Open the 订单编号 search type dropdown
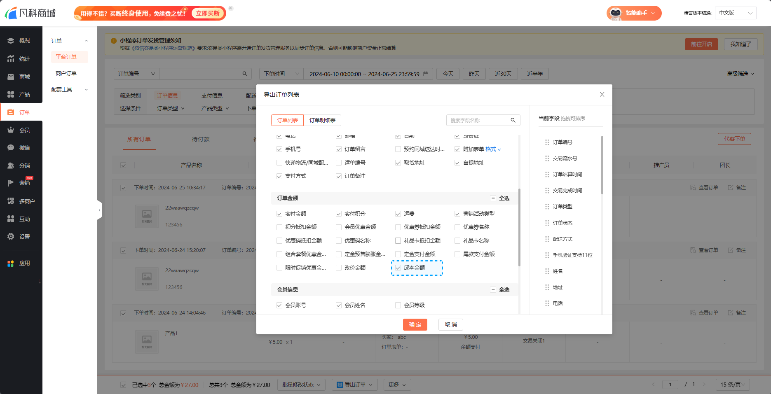The height and width of the screenshot is (394, 771). pyautogui.click(x=136, y=74)
